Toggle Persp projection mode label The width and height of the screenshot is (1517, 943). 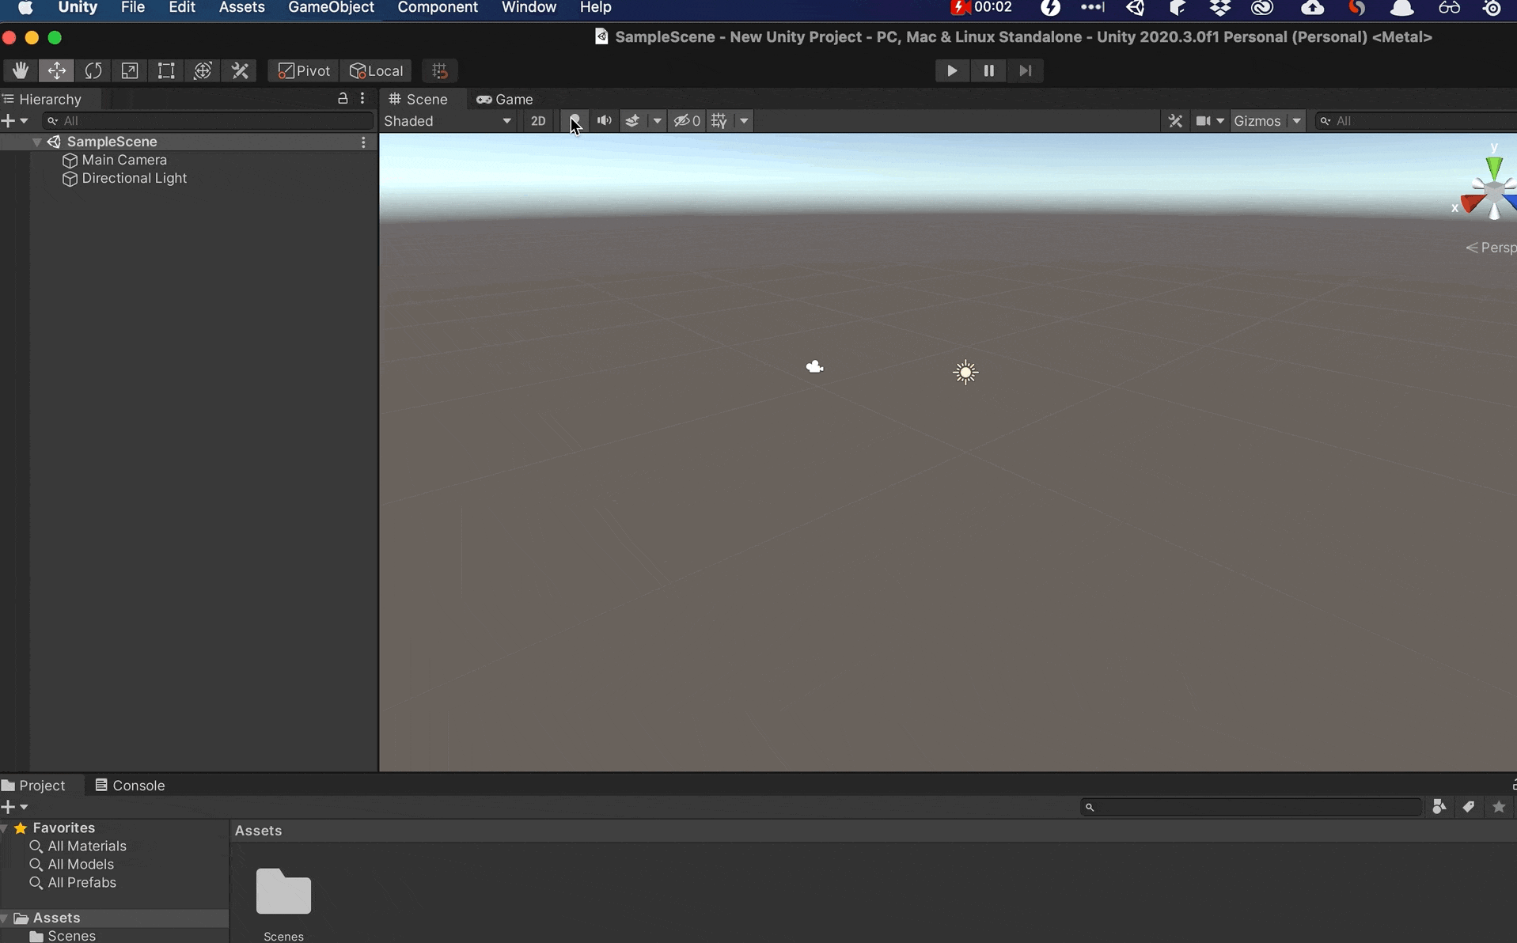click(1491, 248)
